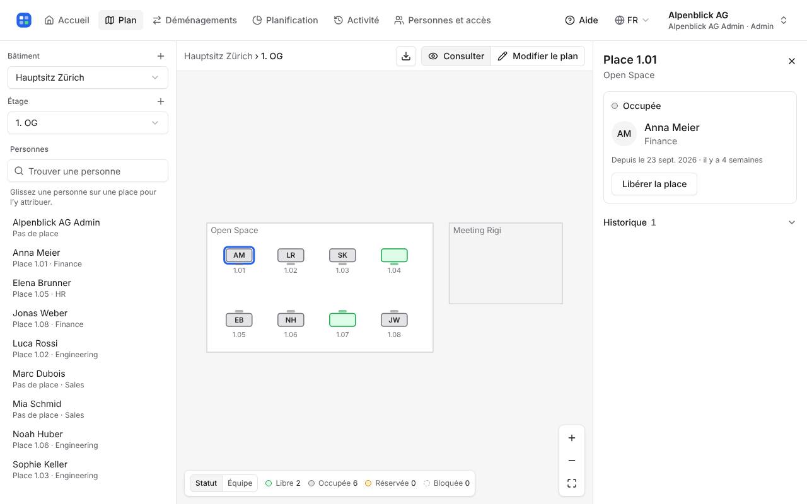Zoom out of the floor plan

572,461
